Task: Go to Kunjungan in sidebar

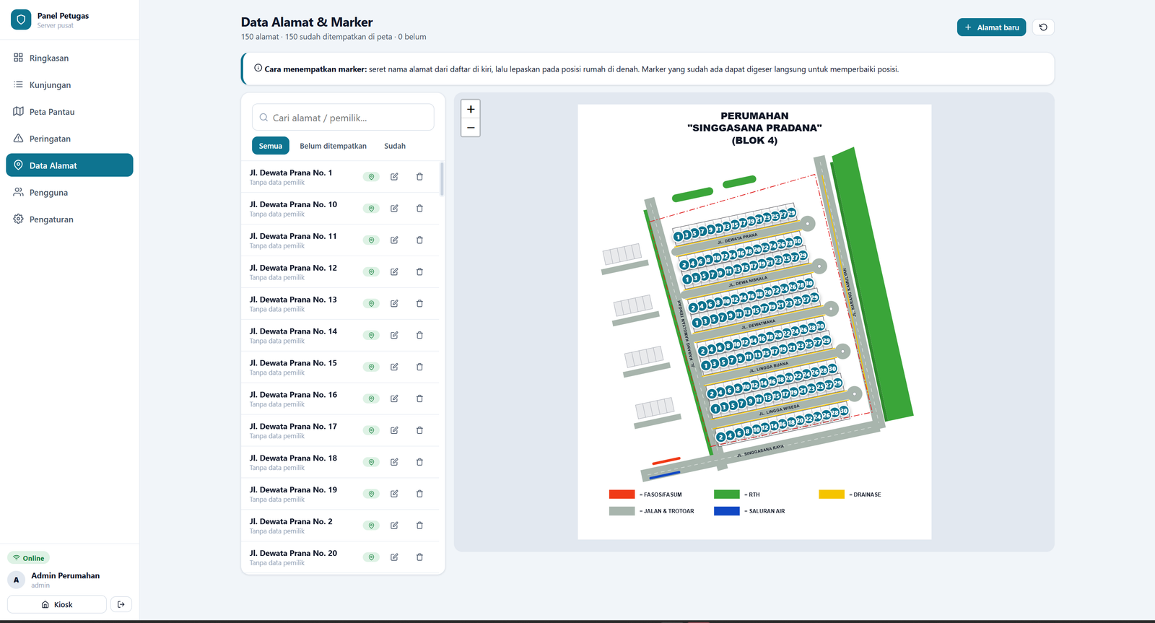Action: click(x=69, y=84)
